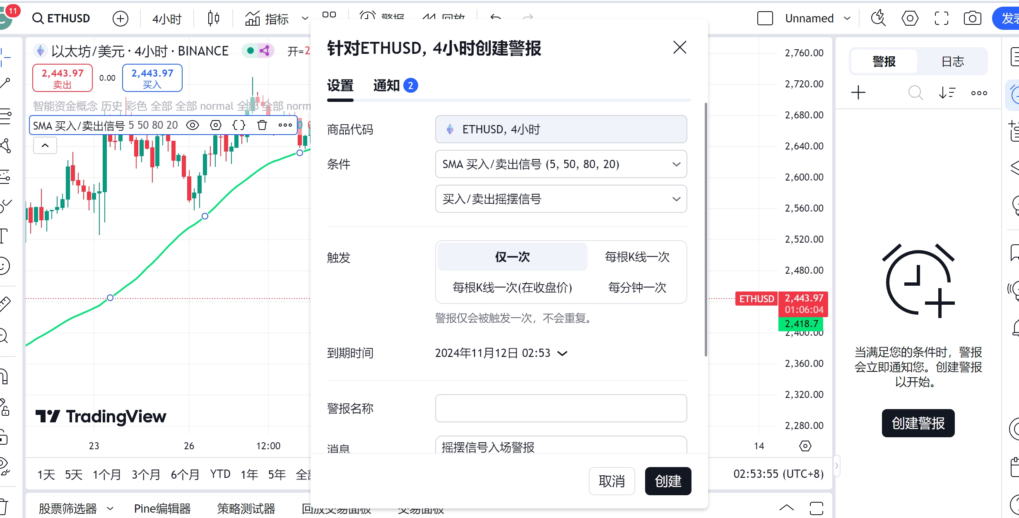Select the 1天 time range

46,474
